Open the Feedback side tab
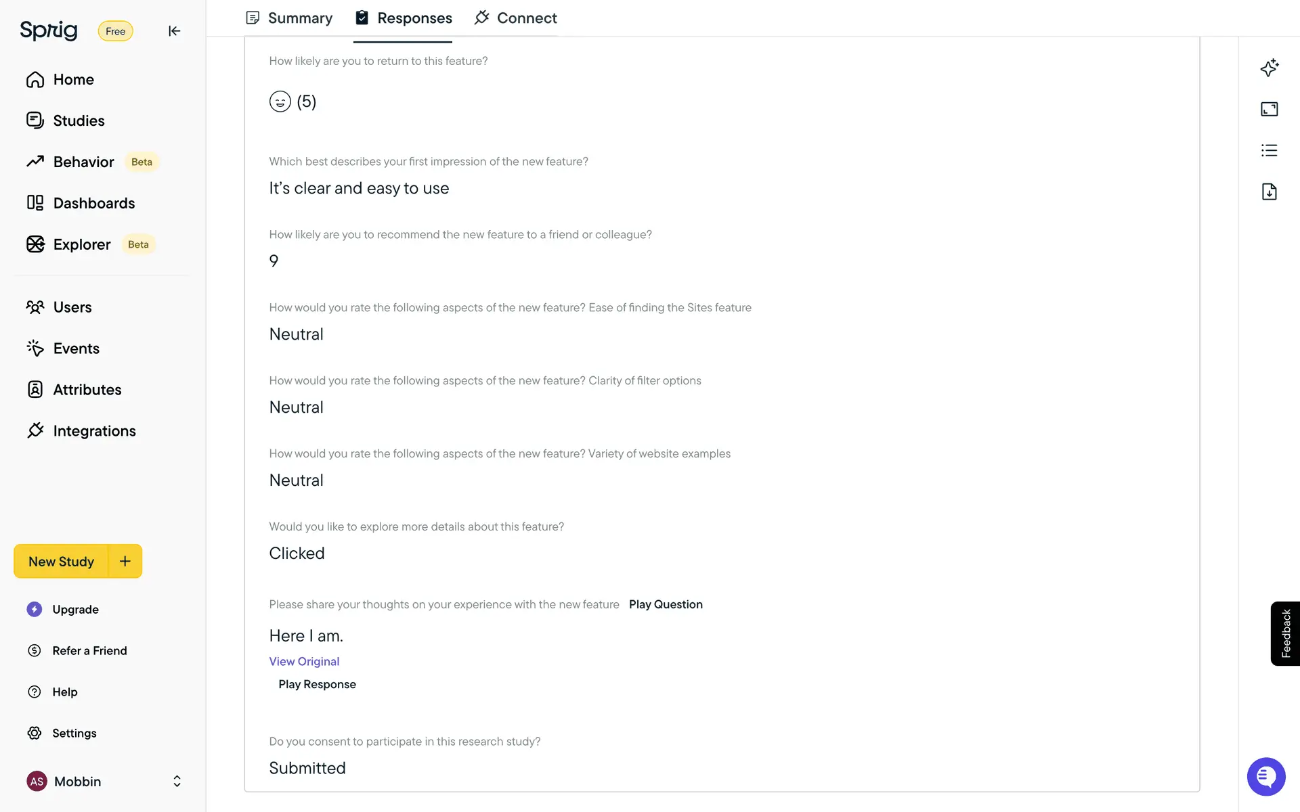The width and height of the screenshot is (1300, 812). [x=1285, y=633]
